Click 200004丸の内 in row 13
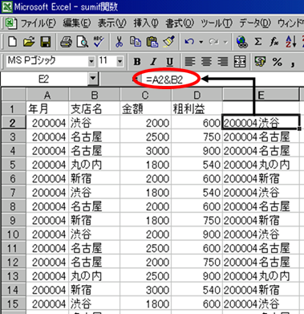Image resolution: width=304 pixels, height=314 pixels. pyautogui.click(x=261, y=276)
